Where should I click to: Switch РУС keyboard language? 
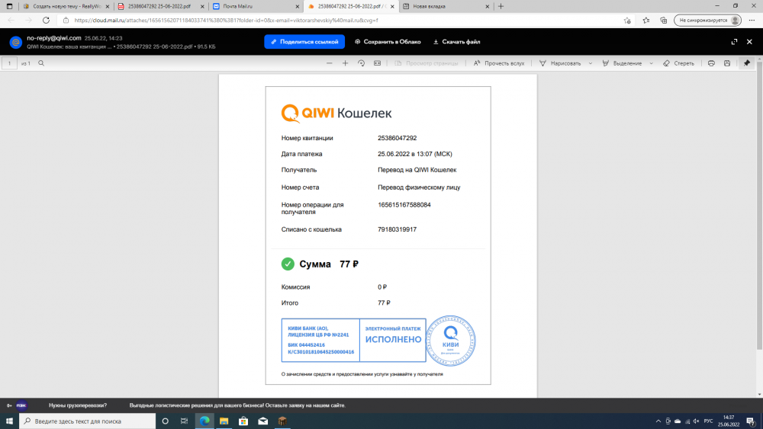coord(709,421)
